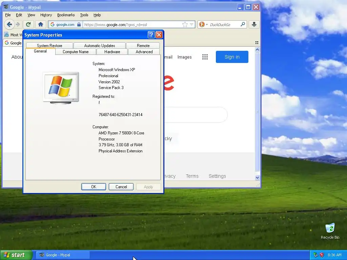Viewport: 347px width, 260px height.
Task: Click the 'Service Pack 3' text
Action: click(x=111, y=88)
